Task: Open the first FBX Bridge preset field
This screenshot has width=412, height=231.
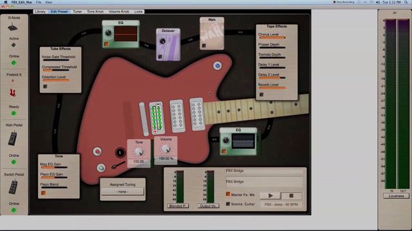Action: pyautogui.click(x=265, y=171)
